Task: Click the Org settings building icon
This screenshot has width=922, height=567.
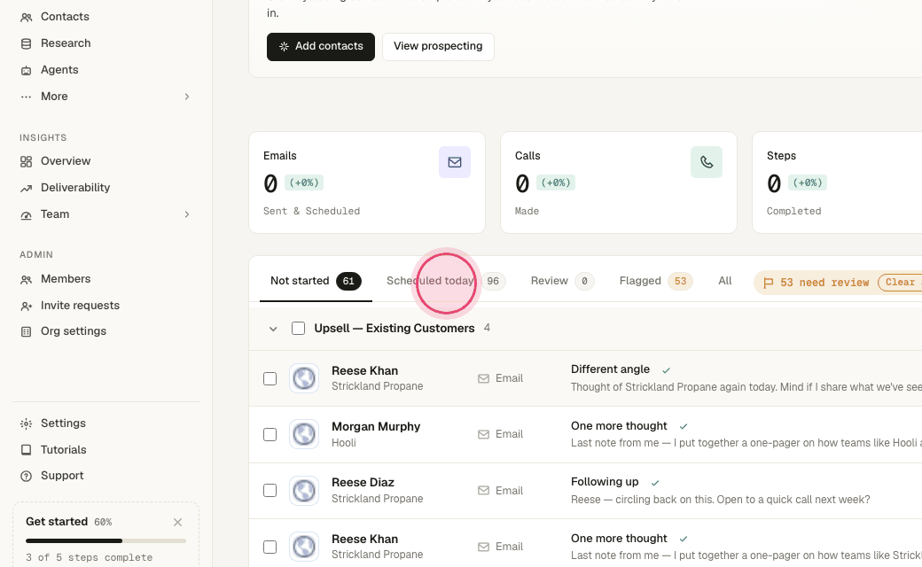Action: click(26, 331)
